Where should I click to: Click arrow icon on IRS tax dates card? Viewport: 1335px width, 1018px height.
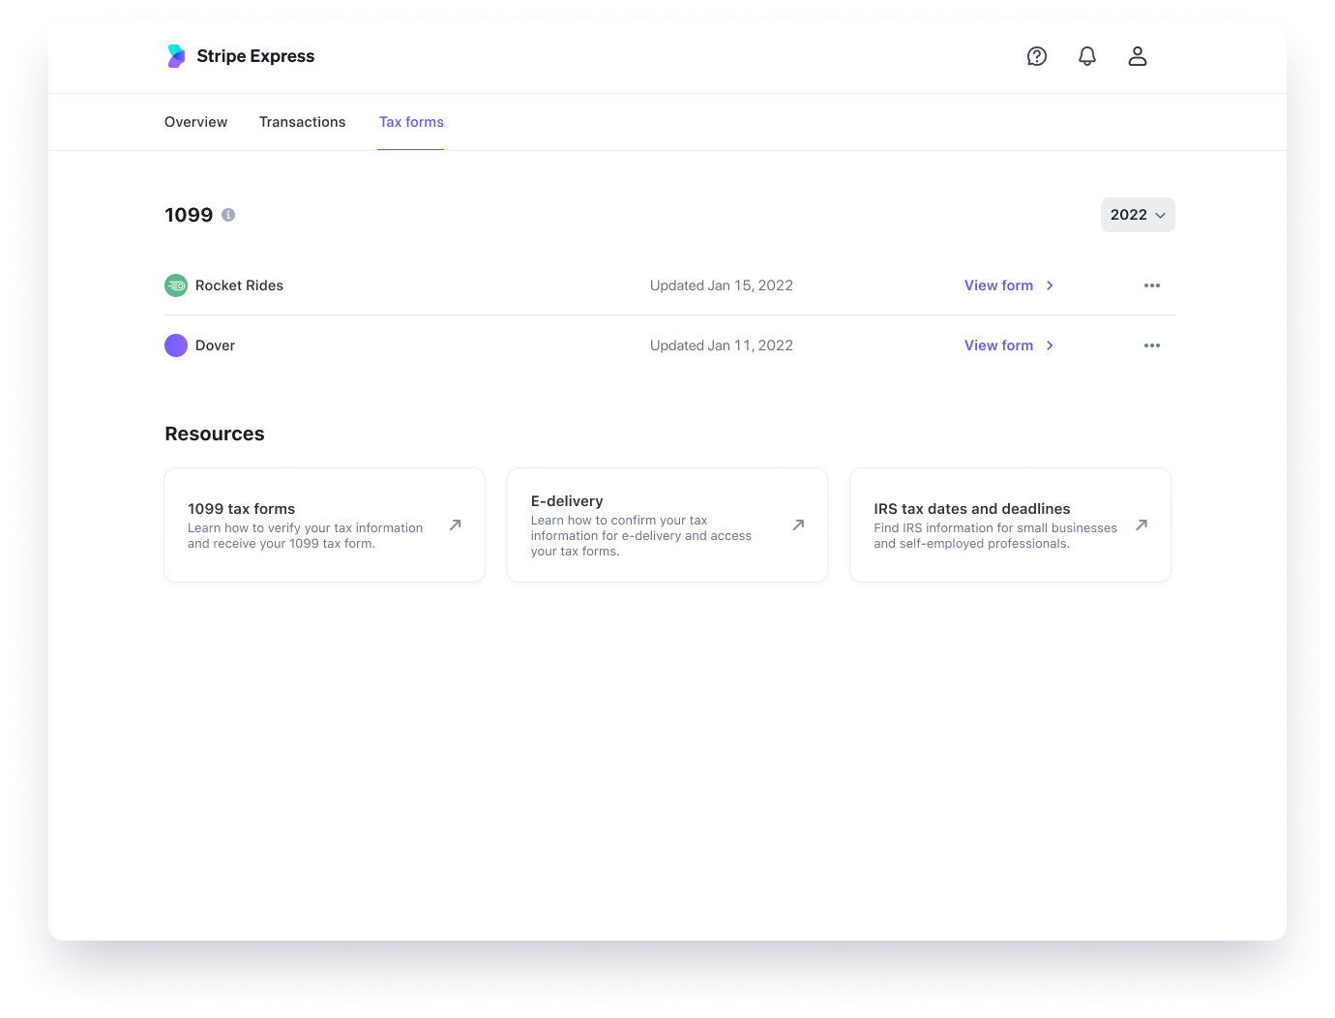pyautogui.click(x=1142, y=525)
